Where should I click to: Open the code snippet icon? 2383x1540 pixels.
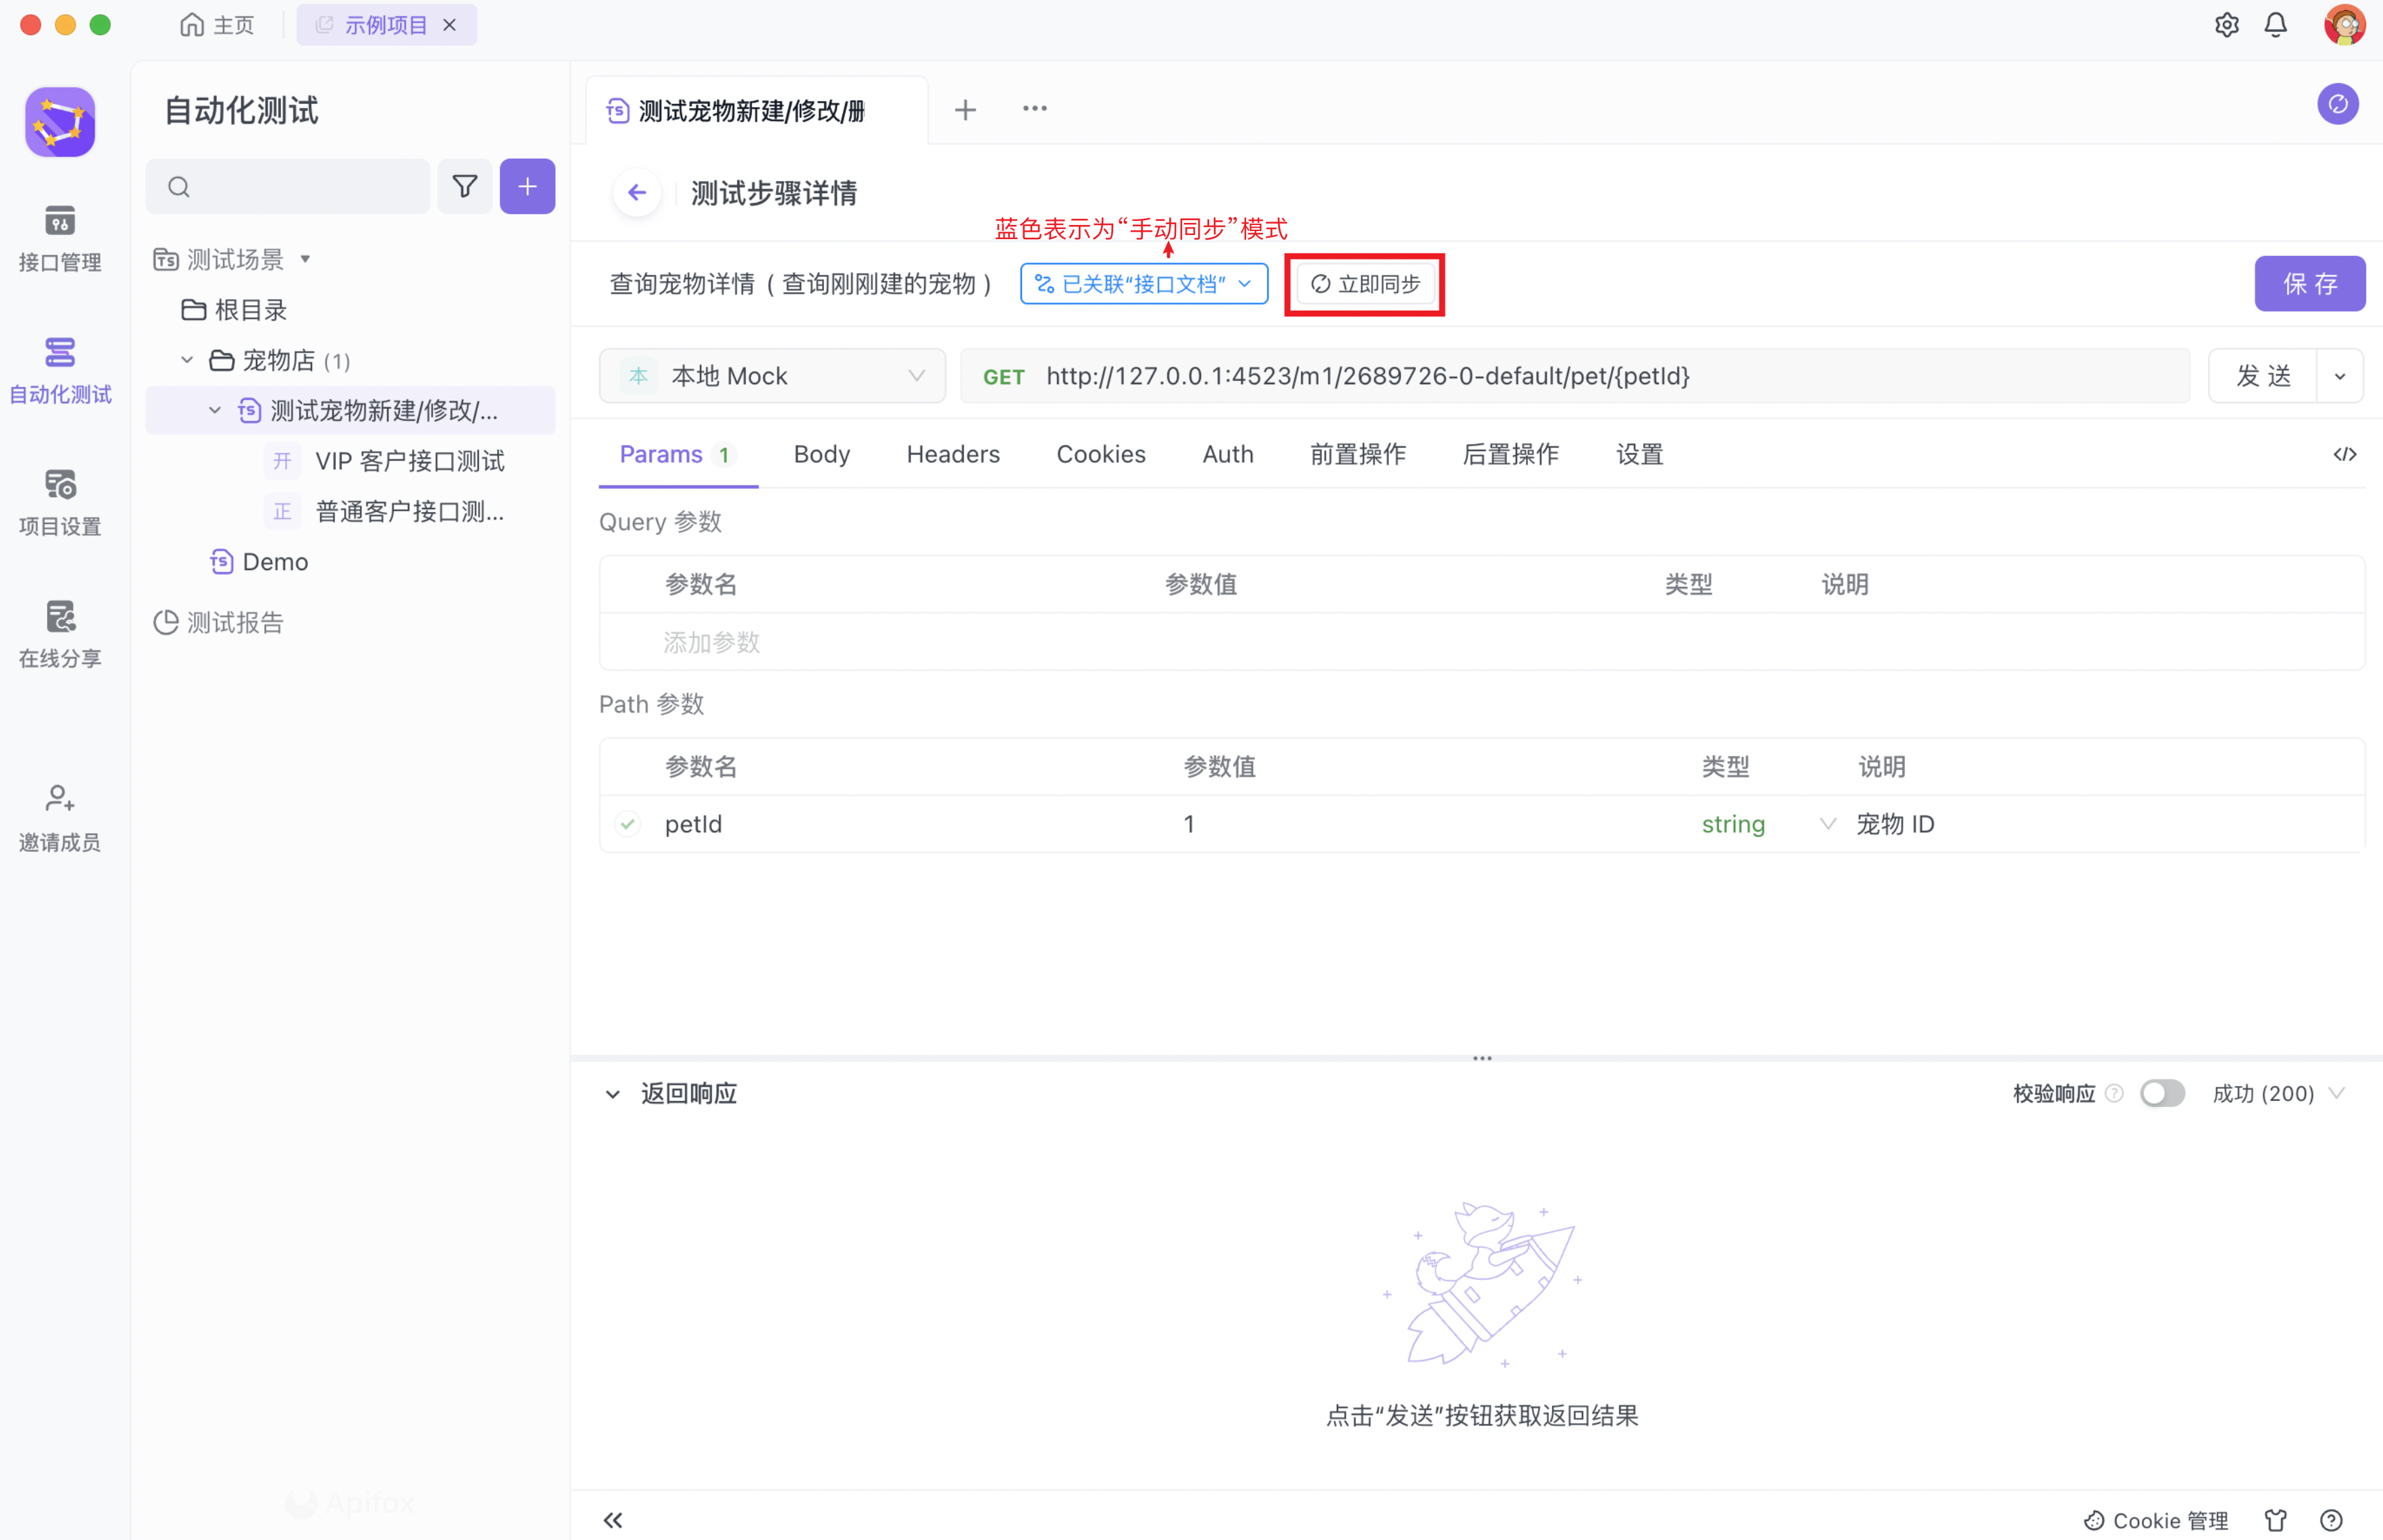(2344, 455)
